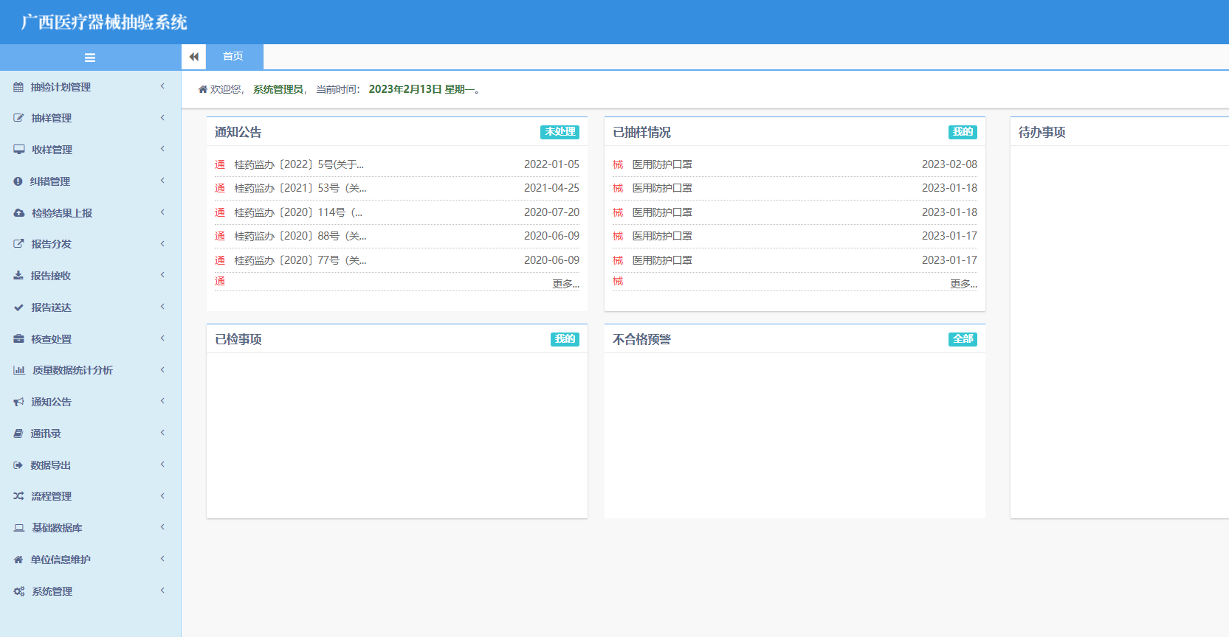
Task: Click the home icon next to 欢迎您
Action: coord(202,89)
